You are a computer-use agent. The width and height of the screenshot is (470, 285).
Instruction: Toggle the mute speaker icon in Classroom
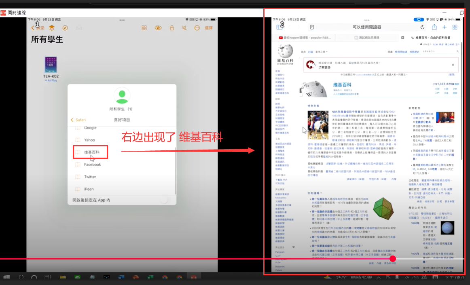tap(184, 28)
